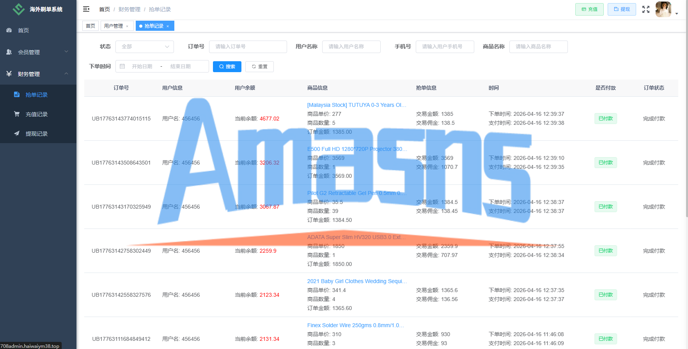Click the 会员管理 user icon

point(9,52)
